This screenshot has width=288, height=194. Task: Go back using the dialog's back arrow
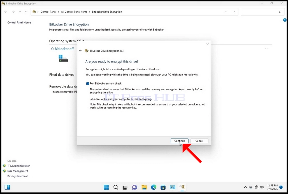tap(80, 51)
